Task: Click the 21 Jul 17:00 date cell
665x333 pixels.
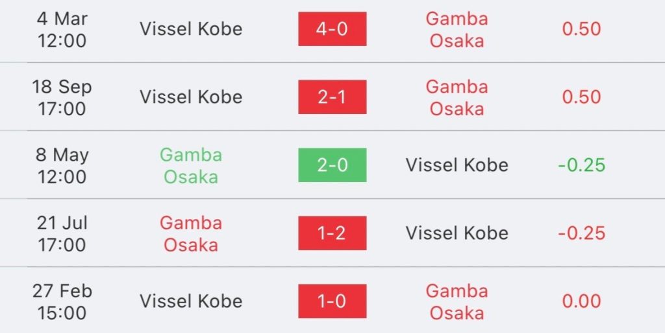Action: click(x=62, y=234)
